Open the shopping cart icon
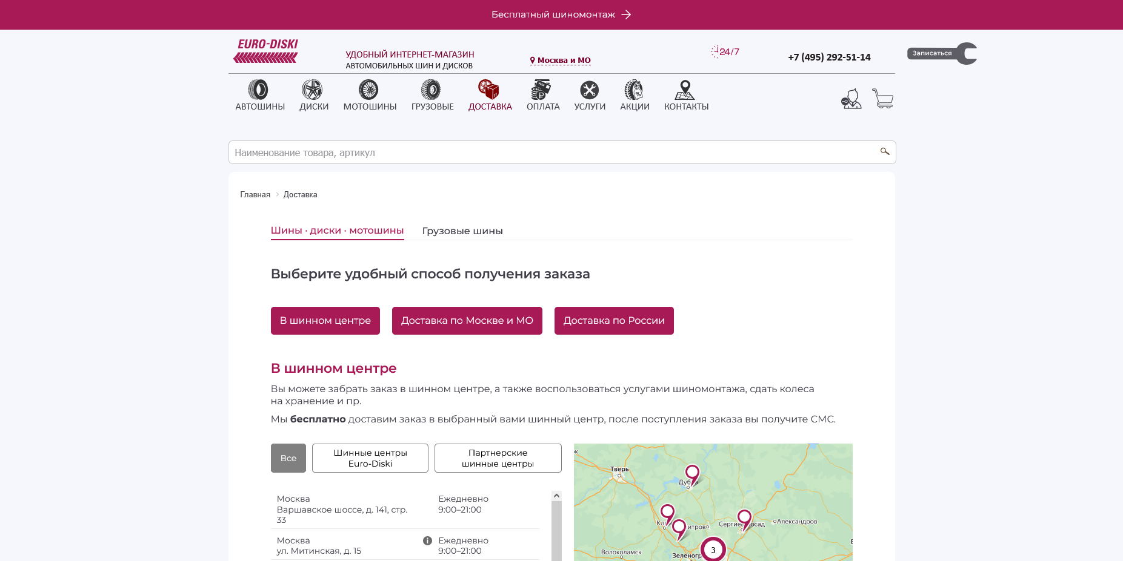The image size is (1123, 561). click(x=883, y=99)
